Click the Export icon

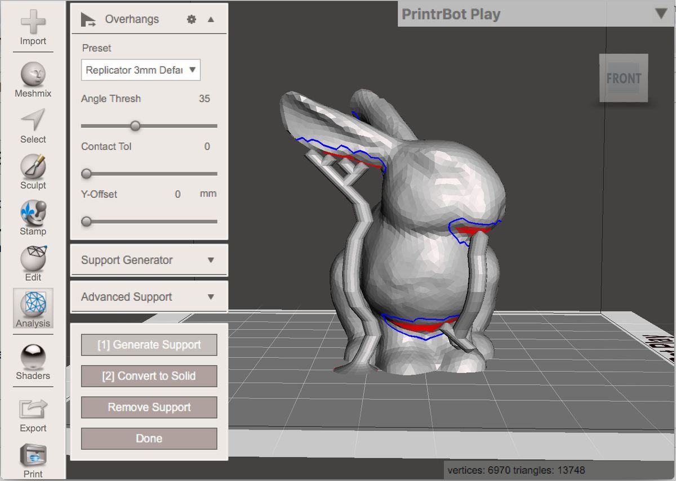pyautogui.click(x=33, y=410)
